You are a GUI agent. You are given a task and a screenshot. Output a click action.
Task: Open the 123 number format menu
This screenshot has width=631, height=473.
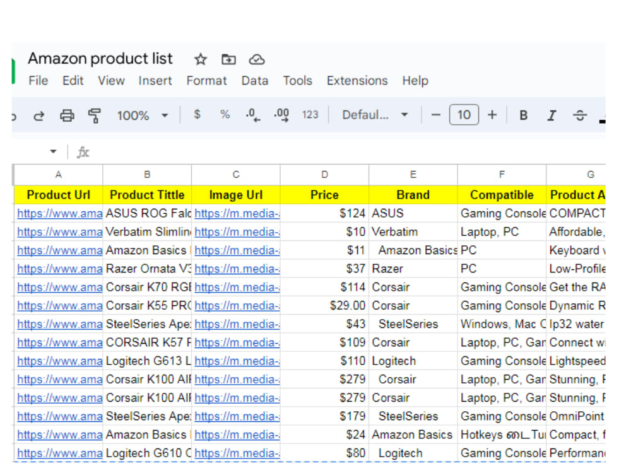click(x=310, y=115)
